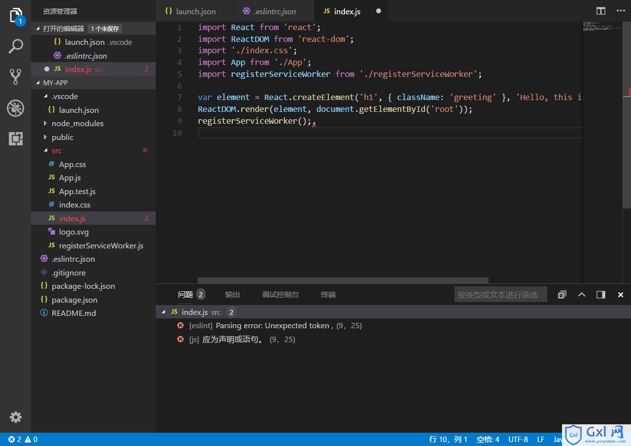Screen dimensions: 631x446
Task: Open the 输出 panel tab
Action: (233, 295)
